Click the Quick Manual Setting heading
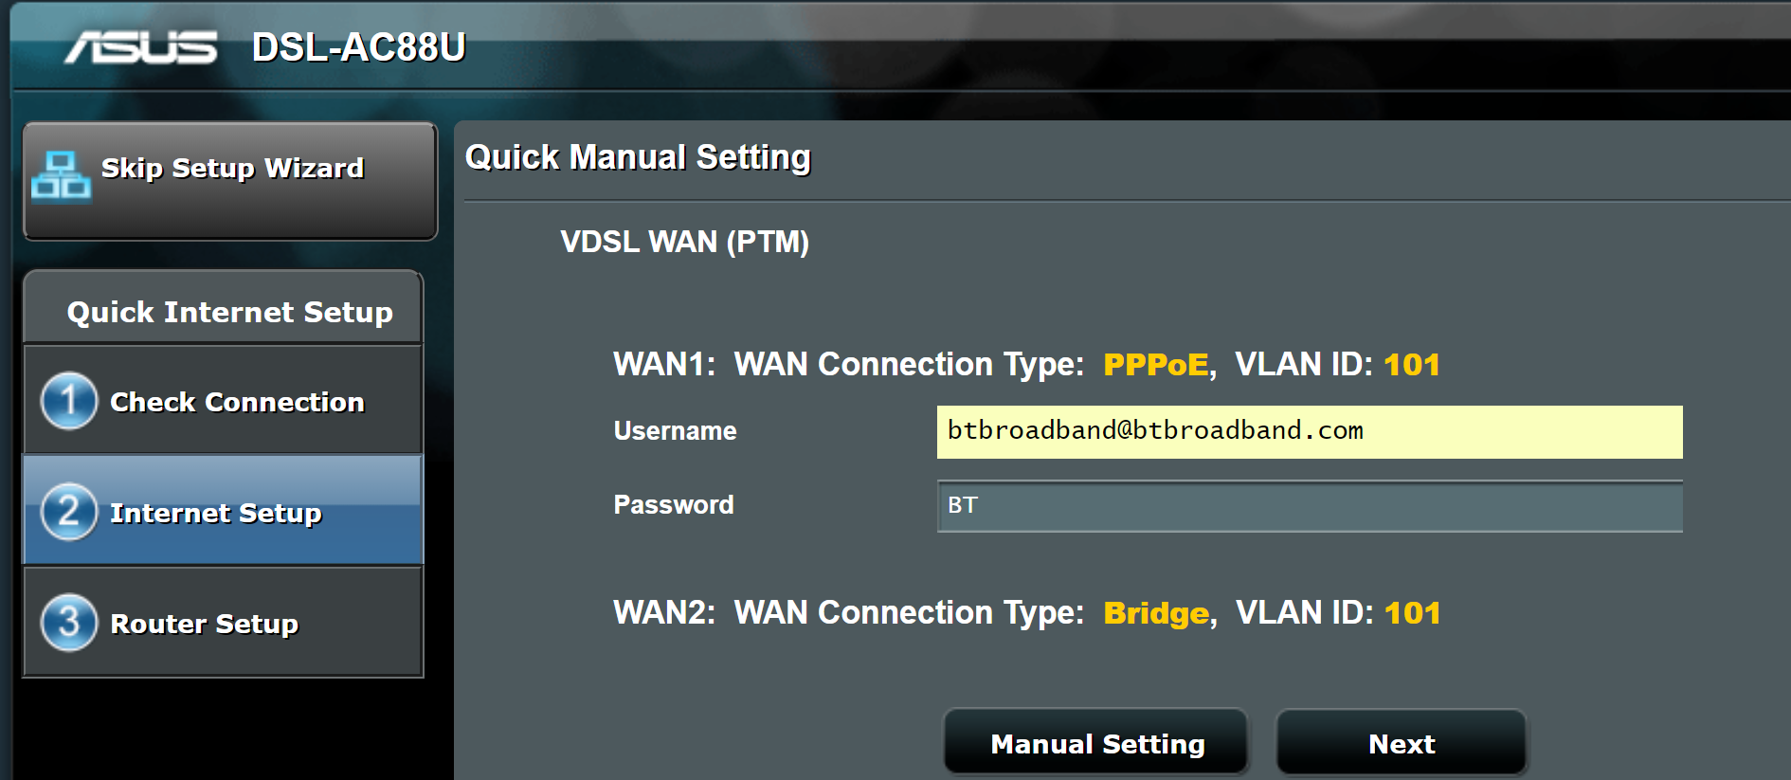Viewport: 1791px width, 780px height. click(x=638, y=157)
